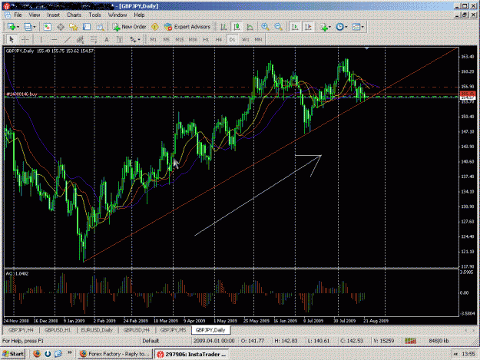480x360 pixels.
Task: Click the Default profile in status bar
Action: click(x=151, y=340)
